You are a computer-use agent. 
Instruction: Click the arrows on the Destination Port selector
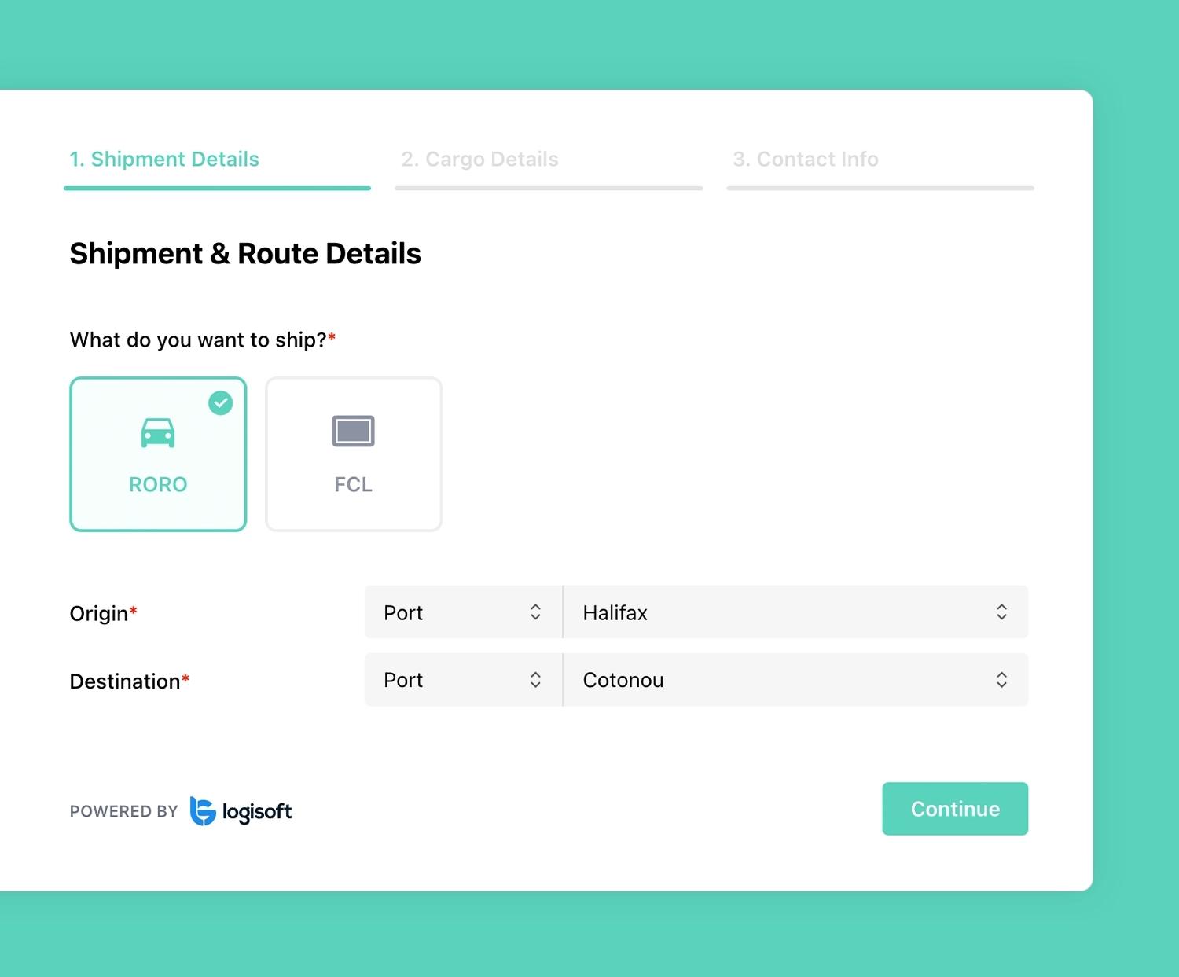click(535, 680)
